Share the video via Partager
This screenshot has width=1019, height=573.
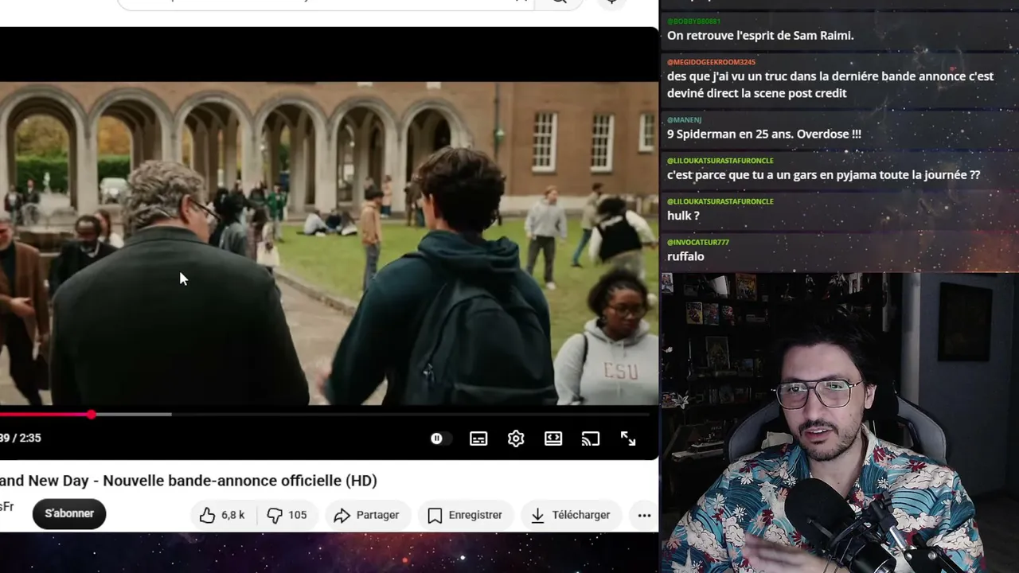click(x=366, y=515)
